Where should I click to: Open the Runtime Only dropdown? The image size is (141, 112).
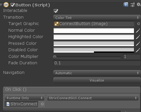click(x=24, y=98)
